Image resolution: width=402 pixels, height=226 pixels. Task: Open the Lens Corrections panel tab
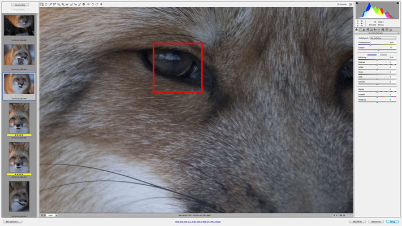[375, 29]
